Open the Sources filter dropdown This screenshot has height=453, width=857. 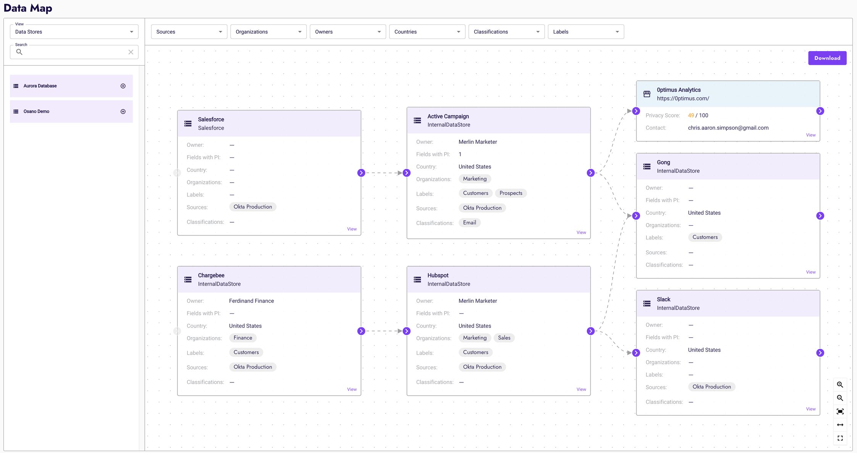point(189,32)
